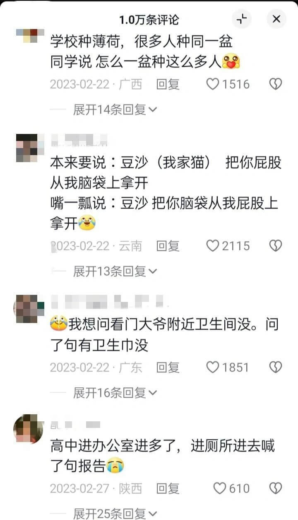
Task: Dislike the 陕西 高中办公室 comment
Action: [x=276, y=488]
